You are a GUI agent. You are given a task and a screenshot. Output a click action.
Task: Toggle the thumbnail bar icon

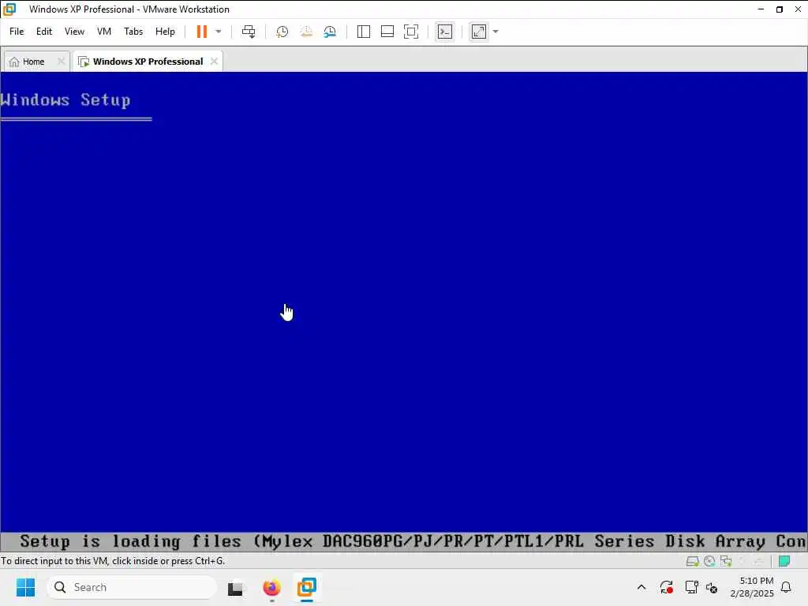387,32
